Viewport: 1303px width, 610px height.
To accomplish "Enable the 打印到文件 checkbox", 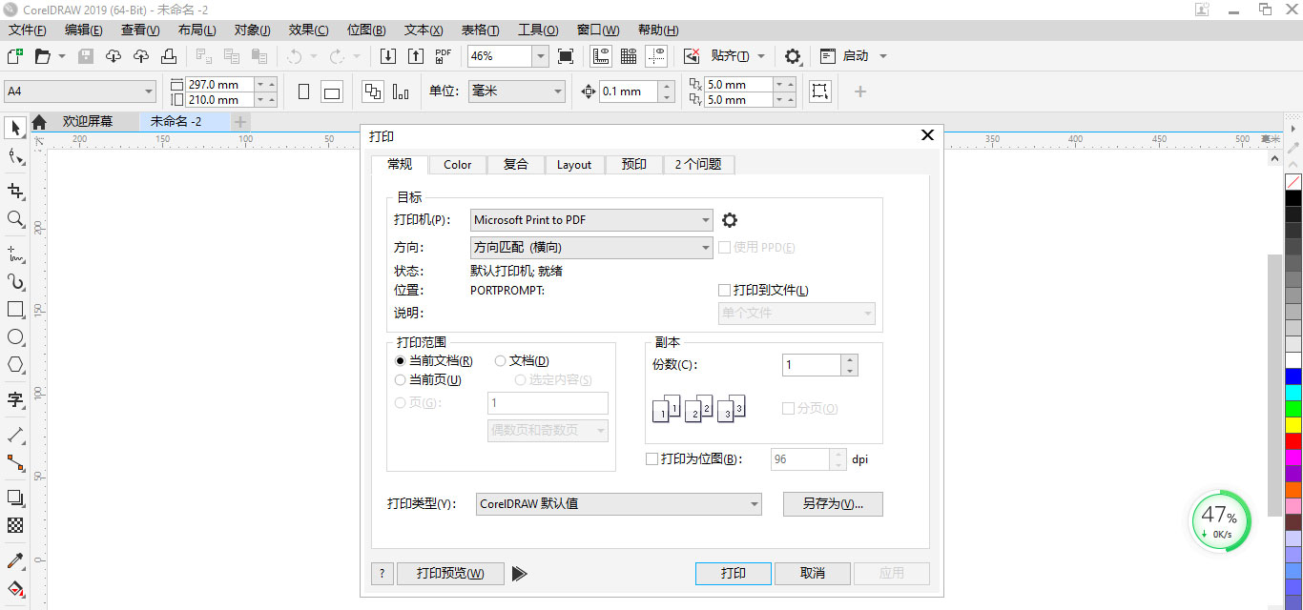I will click(723, 290).
